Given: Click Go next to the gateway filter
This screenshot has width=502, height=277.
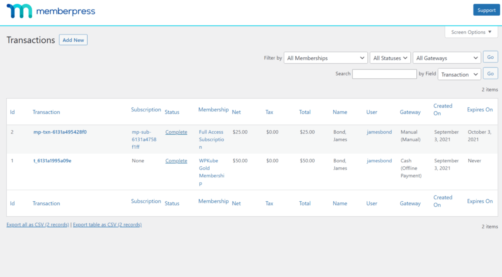Looking at the screenshot, I should [490, 57].
